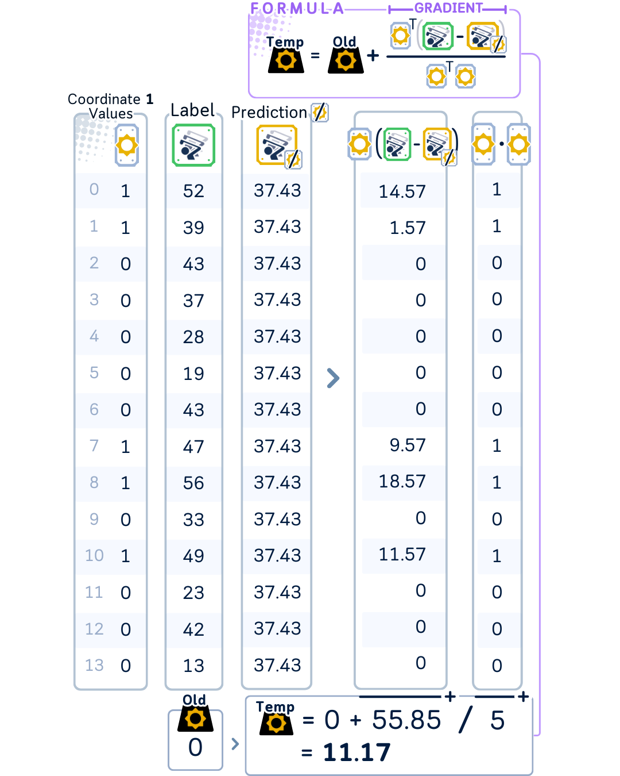The width and height of the screenshot is (620, 776).
Task: Click the Temp weight icon in result box
Action: click(x=276, y=723)
